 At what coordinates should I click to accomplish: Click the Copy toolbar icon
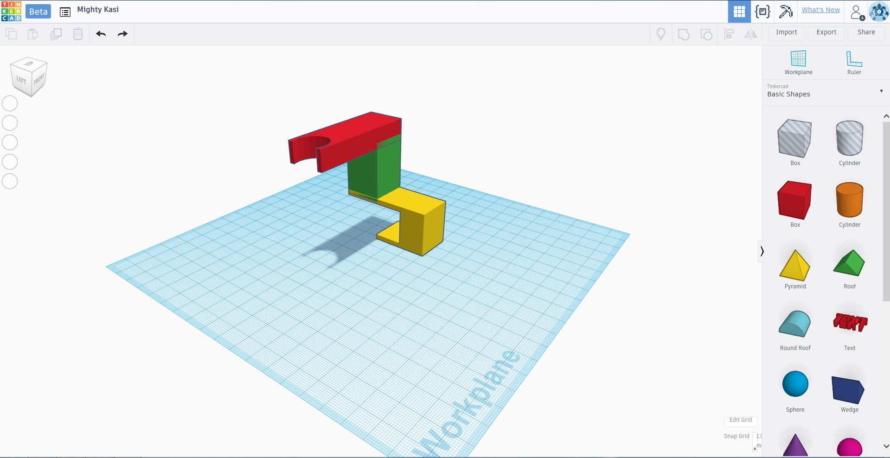pos(11,34)
